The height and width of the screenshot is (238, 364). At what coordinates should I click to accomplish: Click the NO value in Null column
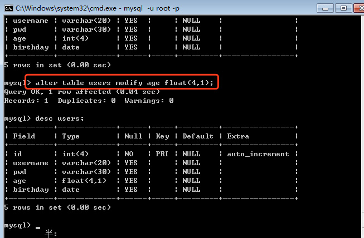(x=129, y=154)
